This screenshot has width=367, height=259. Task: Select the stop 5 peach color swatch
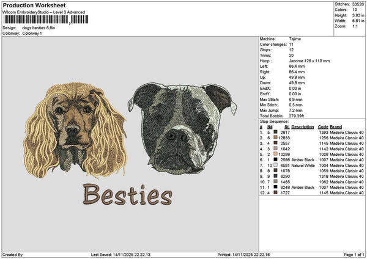pos(276,154)
